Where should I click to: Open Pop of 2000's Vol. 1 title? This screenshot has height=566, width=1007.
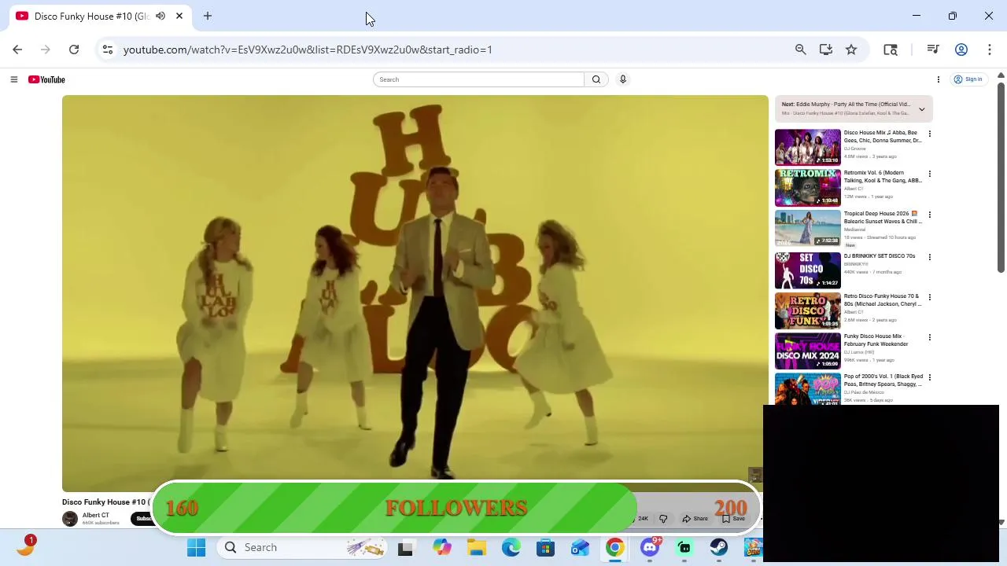[x=883, y=380]
